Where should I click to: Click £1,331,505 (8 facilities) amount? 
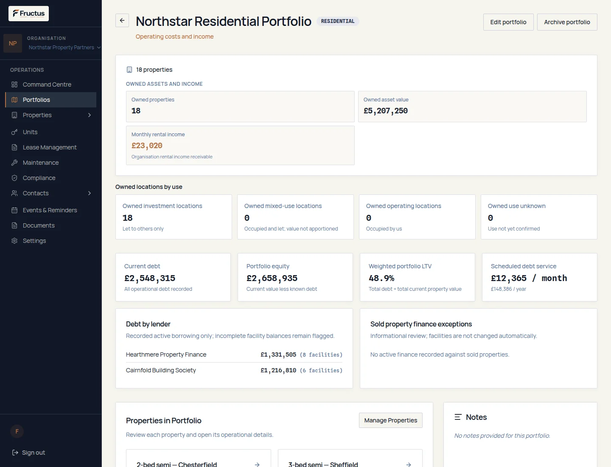pos(301,354)
